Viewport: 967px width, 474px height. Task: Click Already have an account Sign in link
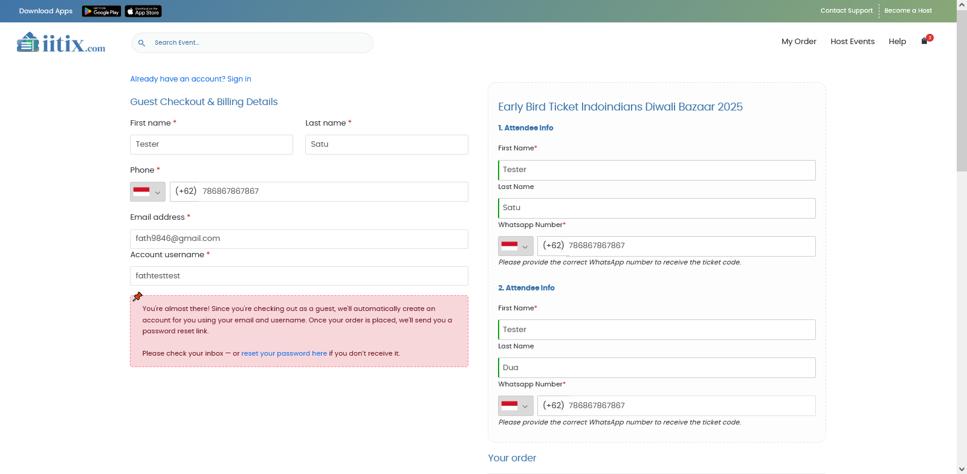(x=190, y=79)
